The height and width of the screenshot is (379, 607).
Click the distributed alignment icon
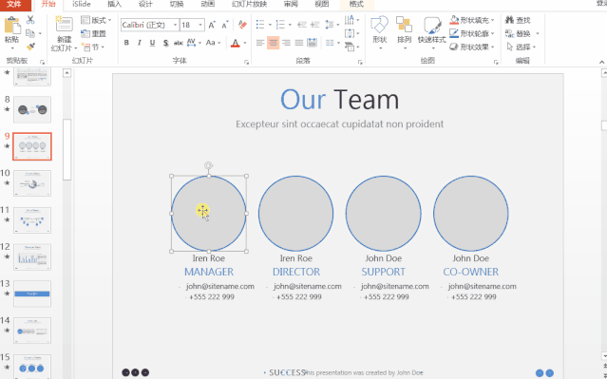[312, 43]
